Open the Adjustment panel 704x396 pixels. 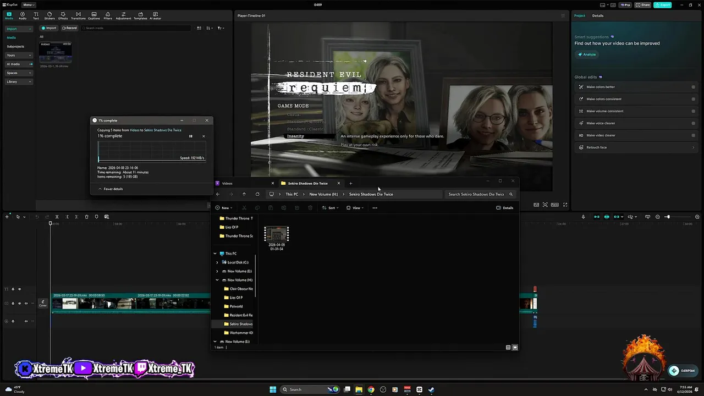click(123, 15)
